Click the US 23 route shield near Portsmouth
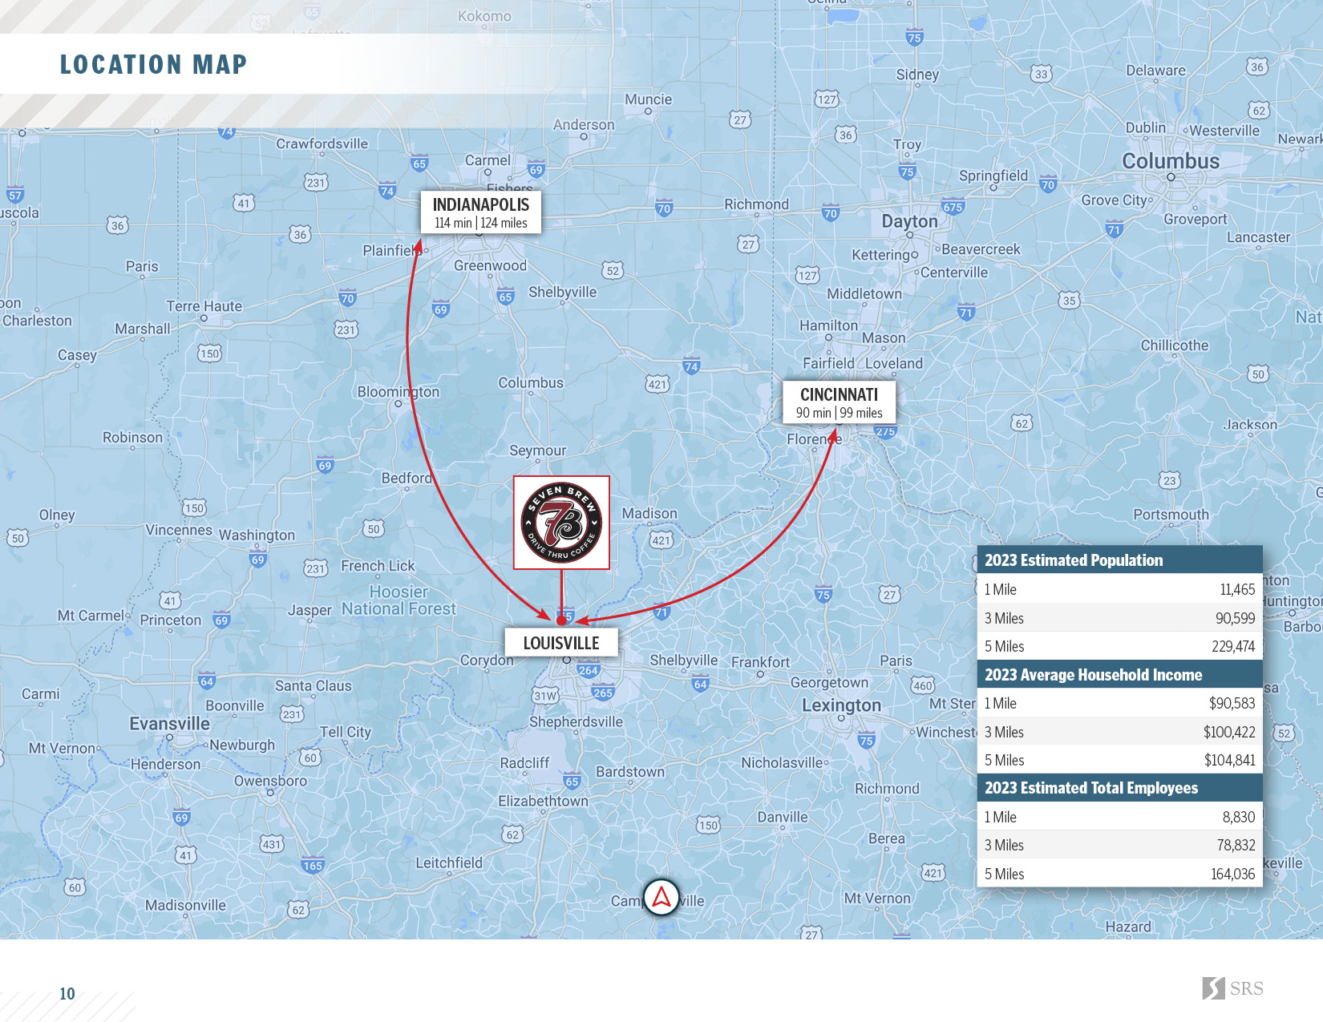The width and height of the screenshot is (1323, 1022). click(x=1170, y=480)
